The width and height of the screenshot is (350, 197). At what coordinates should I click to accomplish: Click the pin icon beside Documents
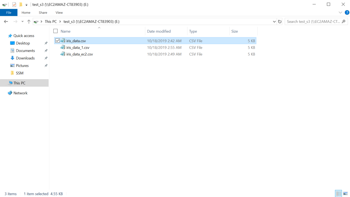[x=46, y=51]
